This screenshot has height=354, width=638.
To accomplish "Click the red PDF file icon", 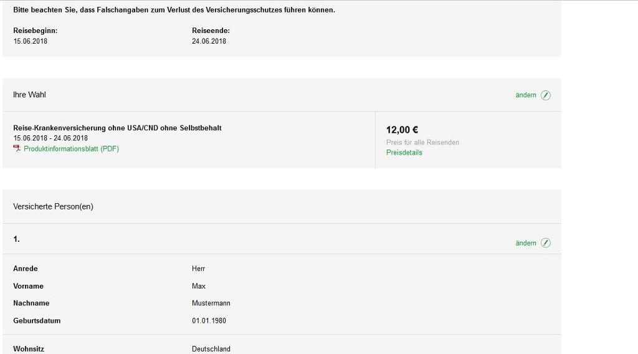I will tap(17, 148).
